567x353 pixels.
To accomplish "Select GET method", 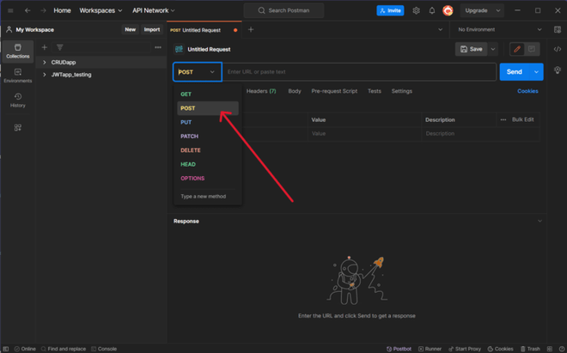I will [x=208, y=94].
